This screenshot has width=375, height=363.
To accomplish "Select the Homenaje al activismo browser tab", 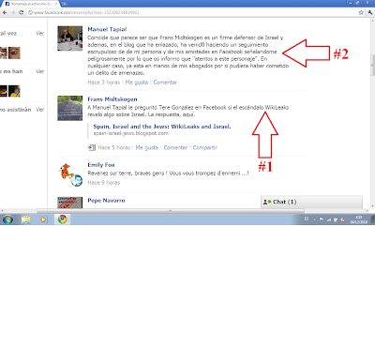I will coord(31,4).
